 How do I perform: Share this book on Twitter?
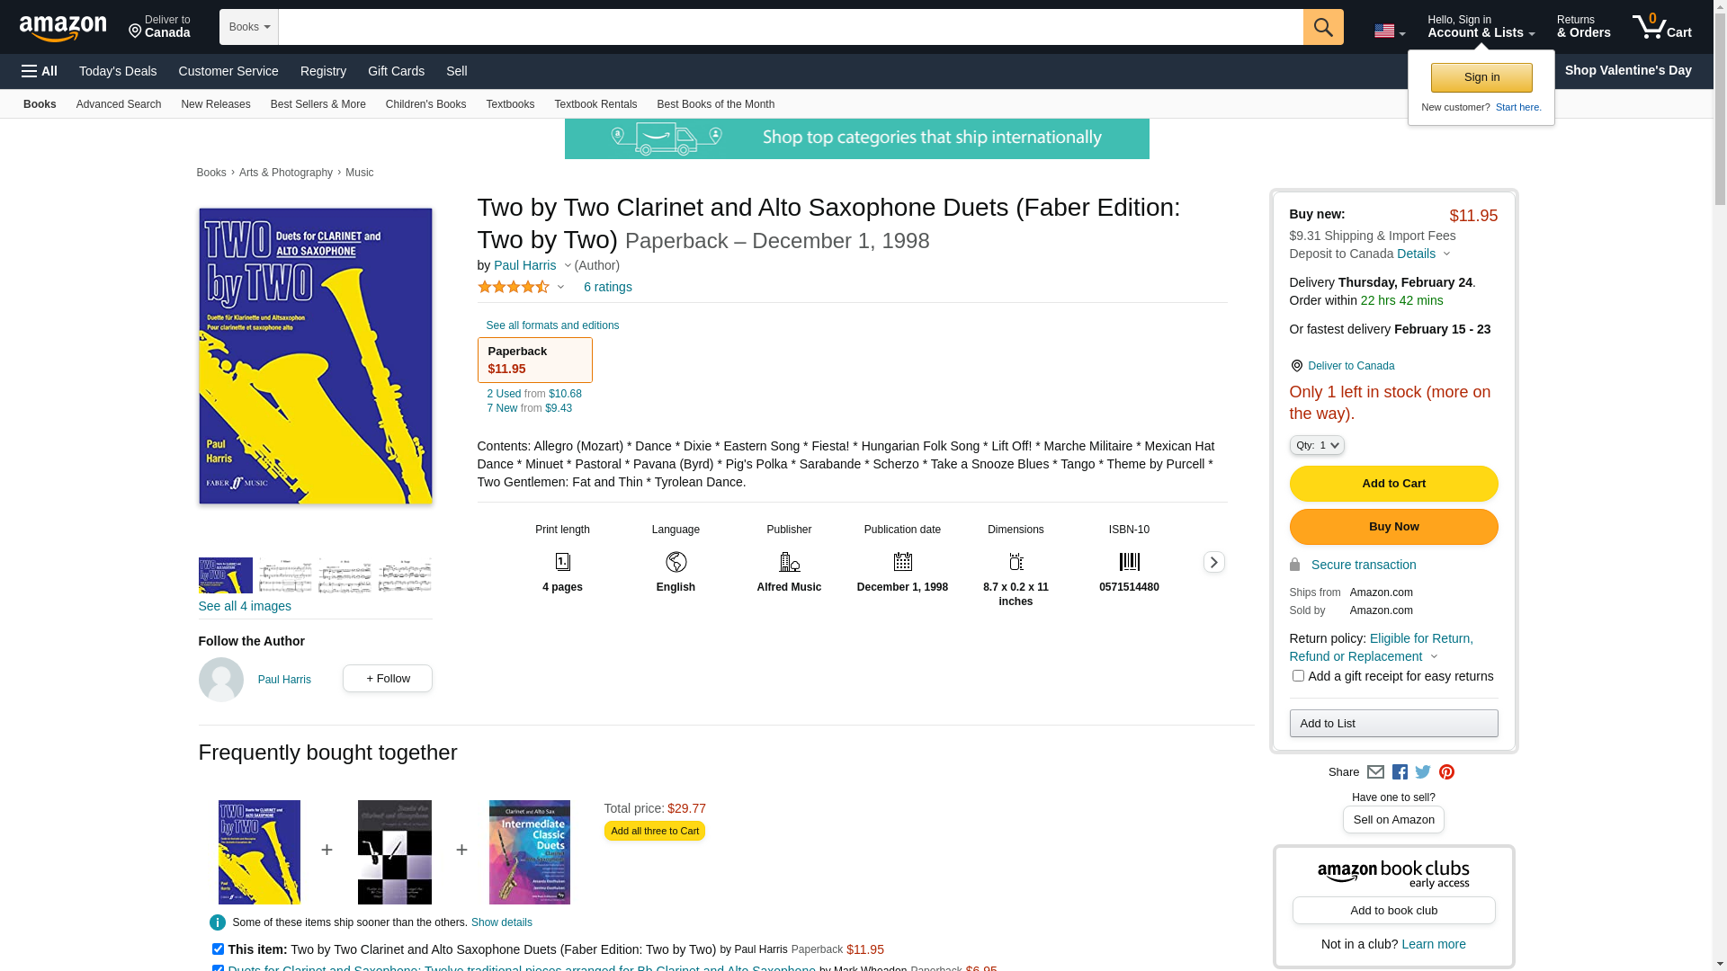(x=1423, y=772)
